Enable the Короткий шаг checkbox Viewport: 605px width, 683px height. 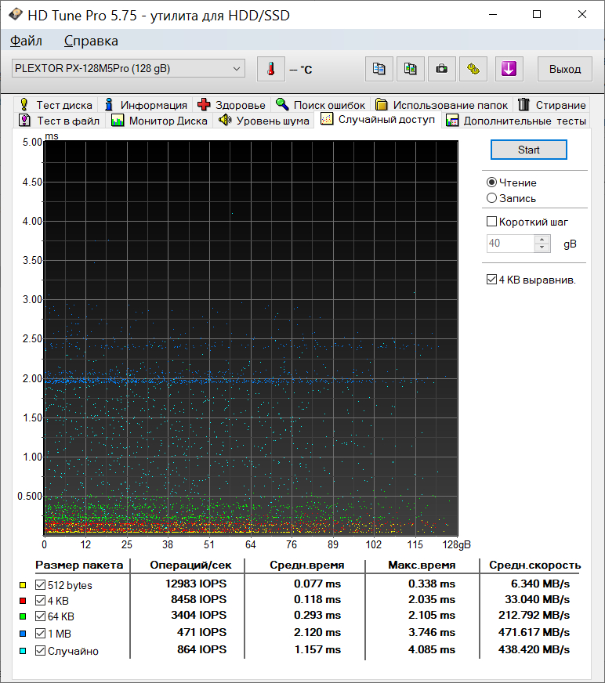point(491,222)
